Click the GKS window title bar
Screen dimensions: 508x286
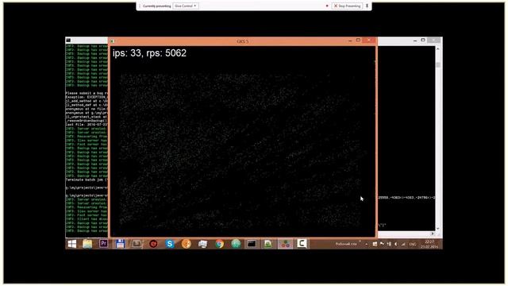pos(242,41)
